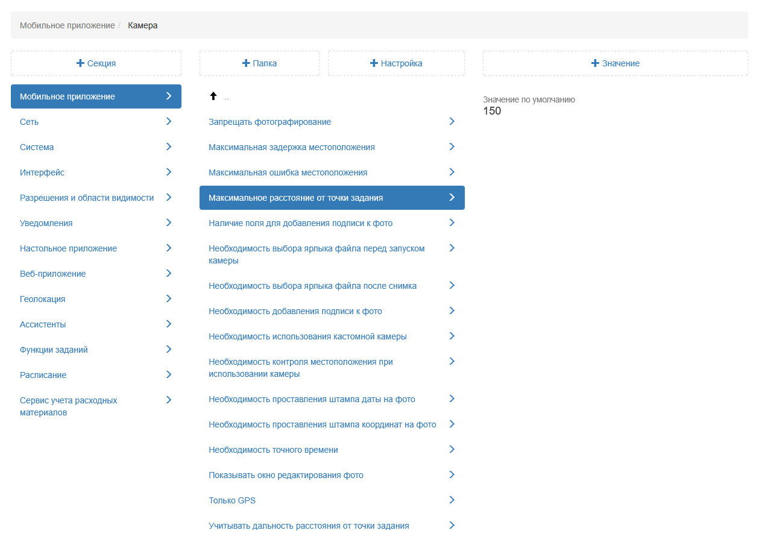The height and width of the screenshot is (545, 759).
Task: Click the plus icon on Значение button
Action: point(595,63)
